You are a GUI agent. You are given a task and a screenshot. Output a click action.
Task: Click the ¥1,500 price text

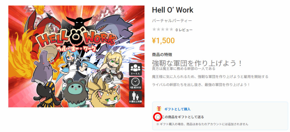coord(163,41)
